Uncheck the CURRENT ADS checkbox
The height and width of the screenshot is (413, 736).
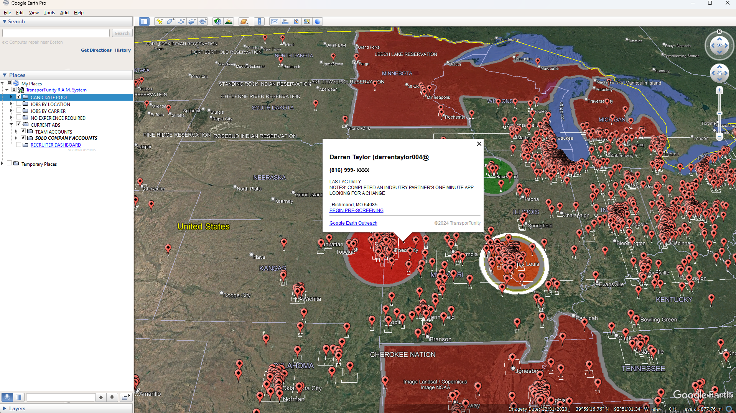18,124
